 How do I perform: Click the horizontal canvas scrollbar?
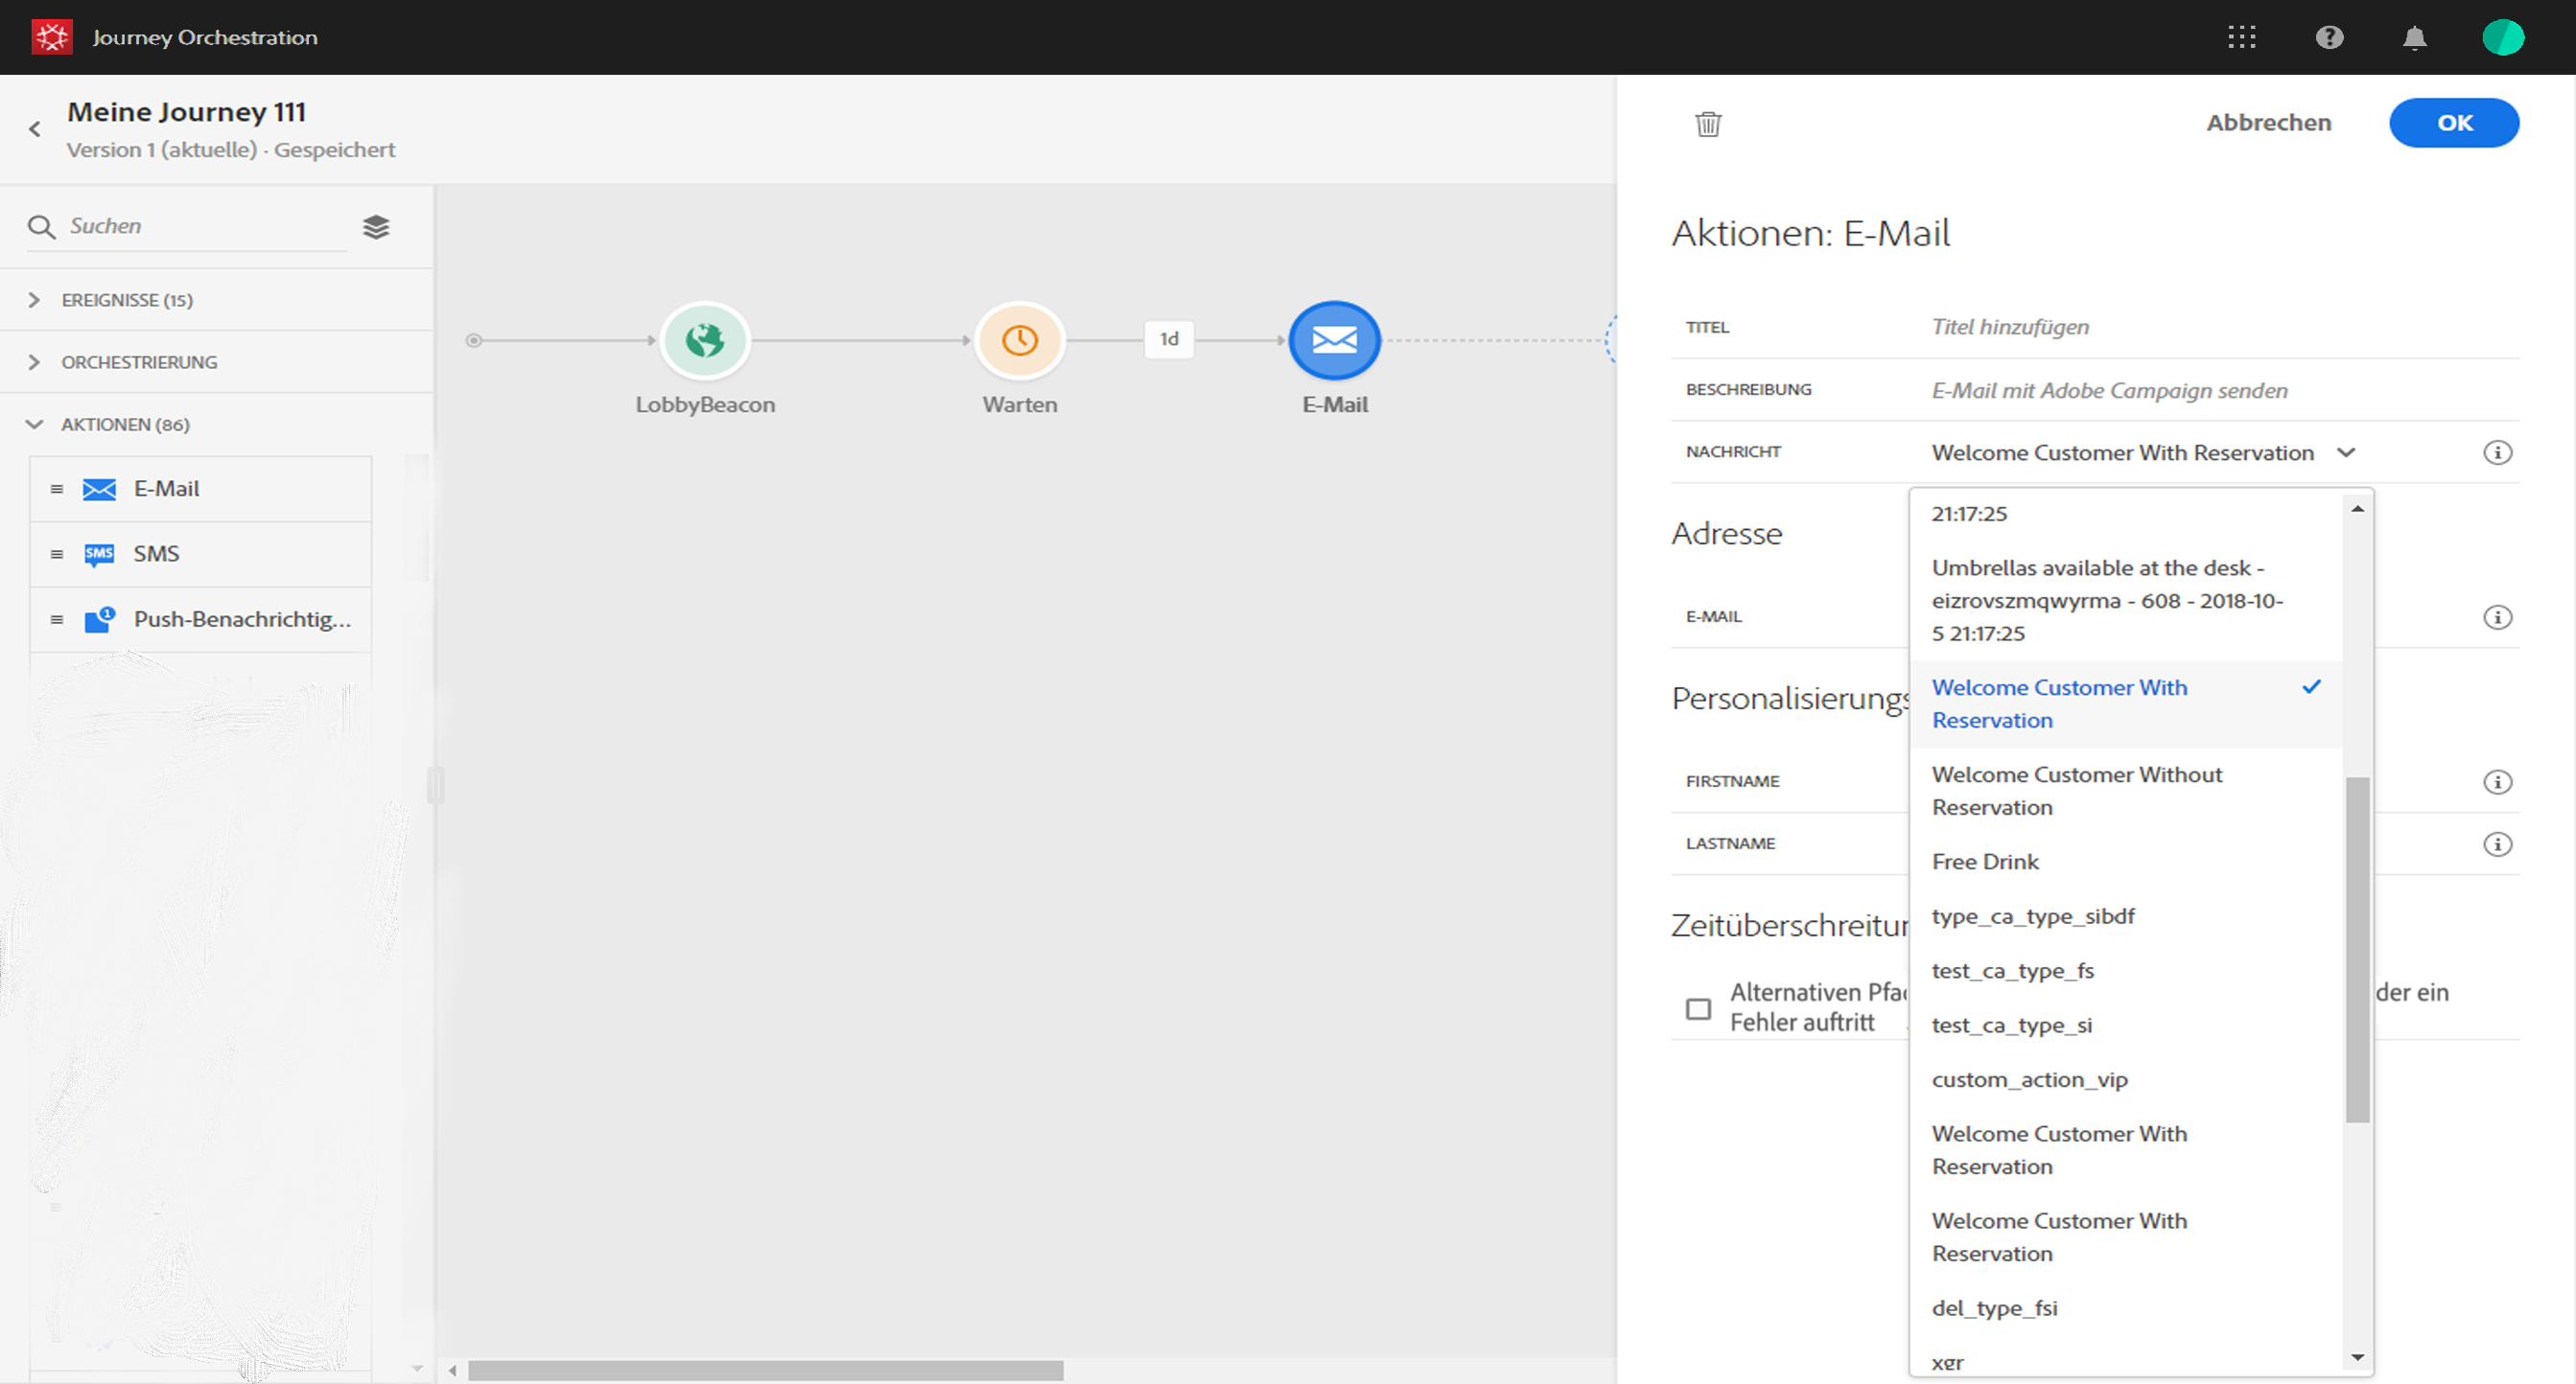tap(765, 1370)
